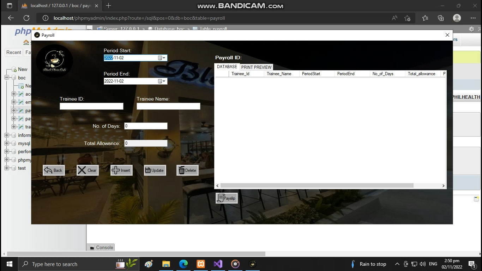Open the phpMyAdmin Console bar
This screenshot has height=271, width=482.
tap(101, 247)
